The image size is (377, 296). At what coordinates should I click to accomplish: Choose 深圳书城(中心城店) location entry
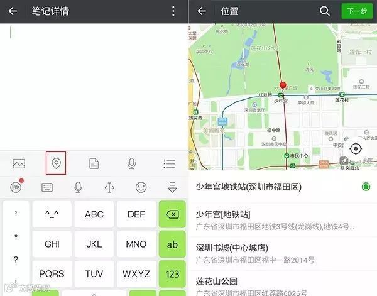point(283,254)
